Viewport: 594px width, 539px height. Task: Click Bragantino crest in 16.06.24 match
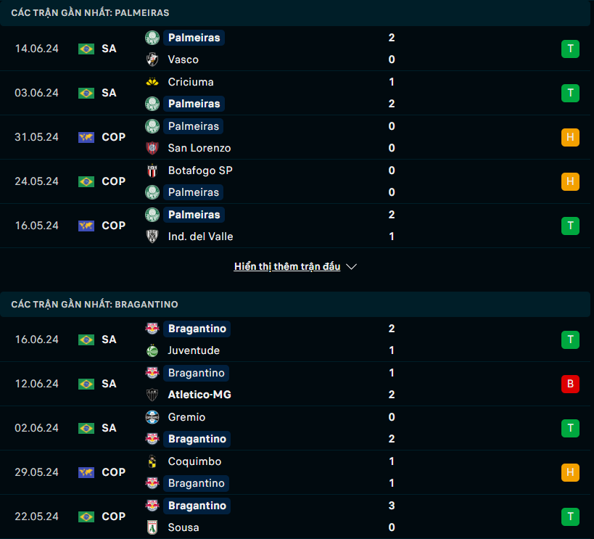[152, 329]
